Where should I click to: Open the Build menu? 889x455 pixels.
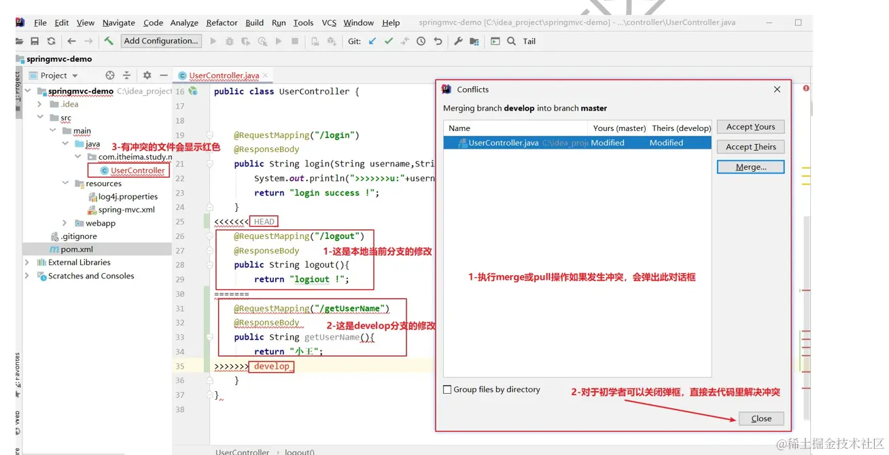coord(254,22)
